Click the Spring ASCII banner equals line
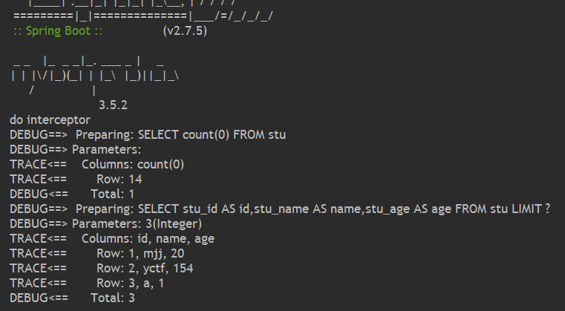The image size is (565, 311). pyautogui.click(x=143, y=16)
